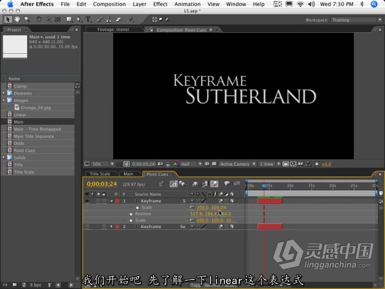385x289 pixels.
Task: Toggle the Region of Interest icon
Action: [207, 164]
